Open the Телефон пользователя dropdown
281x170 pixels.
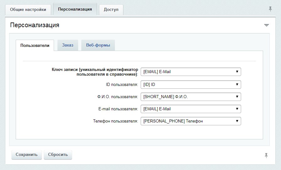coord(191,121)
